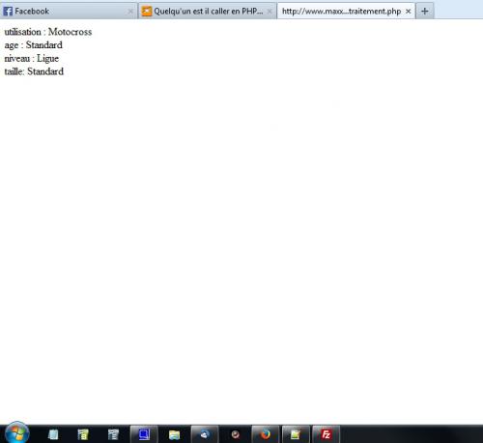Launch FileZilla from the taskbar

[326, 434]
